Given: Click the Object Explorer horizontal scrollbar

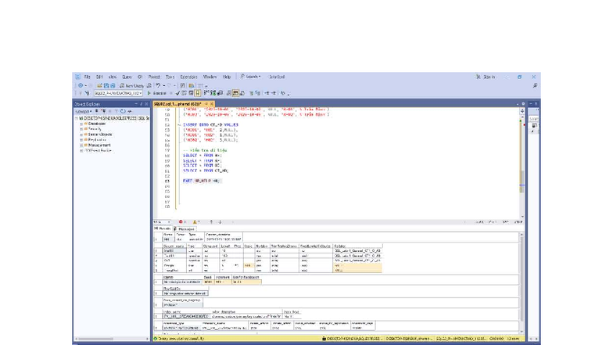Looking at the screenshot, I should (111, 339).
